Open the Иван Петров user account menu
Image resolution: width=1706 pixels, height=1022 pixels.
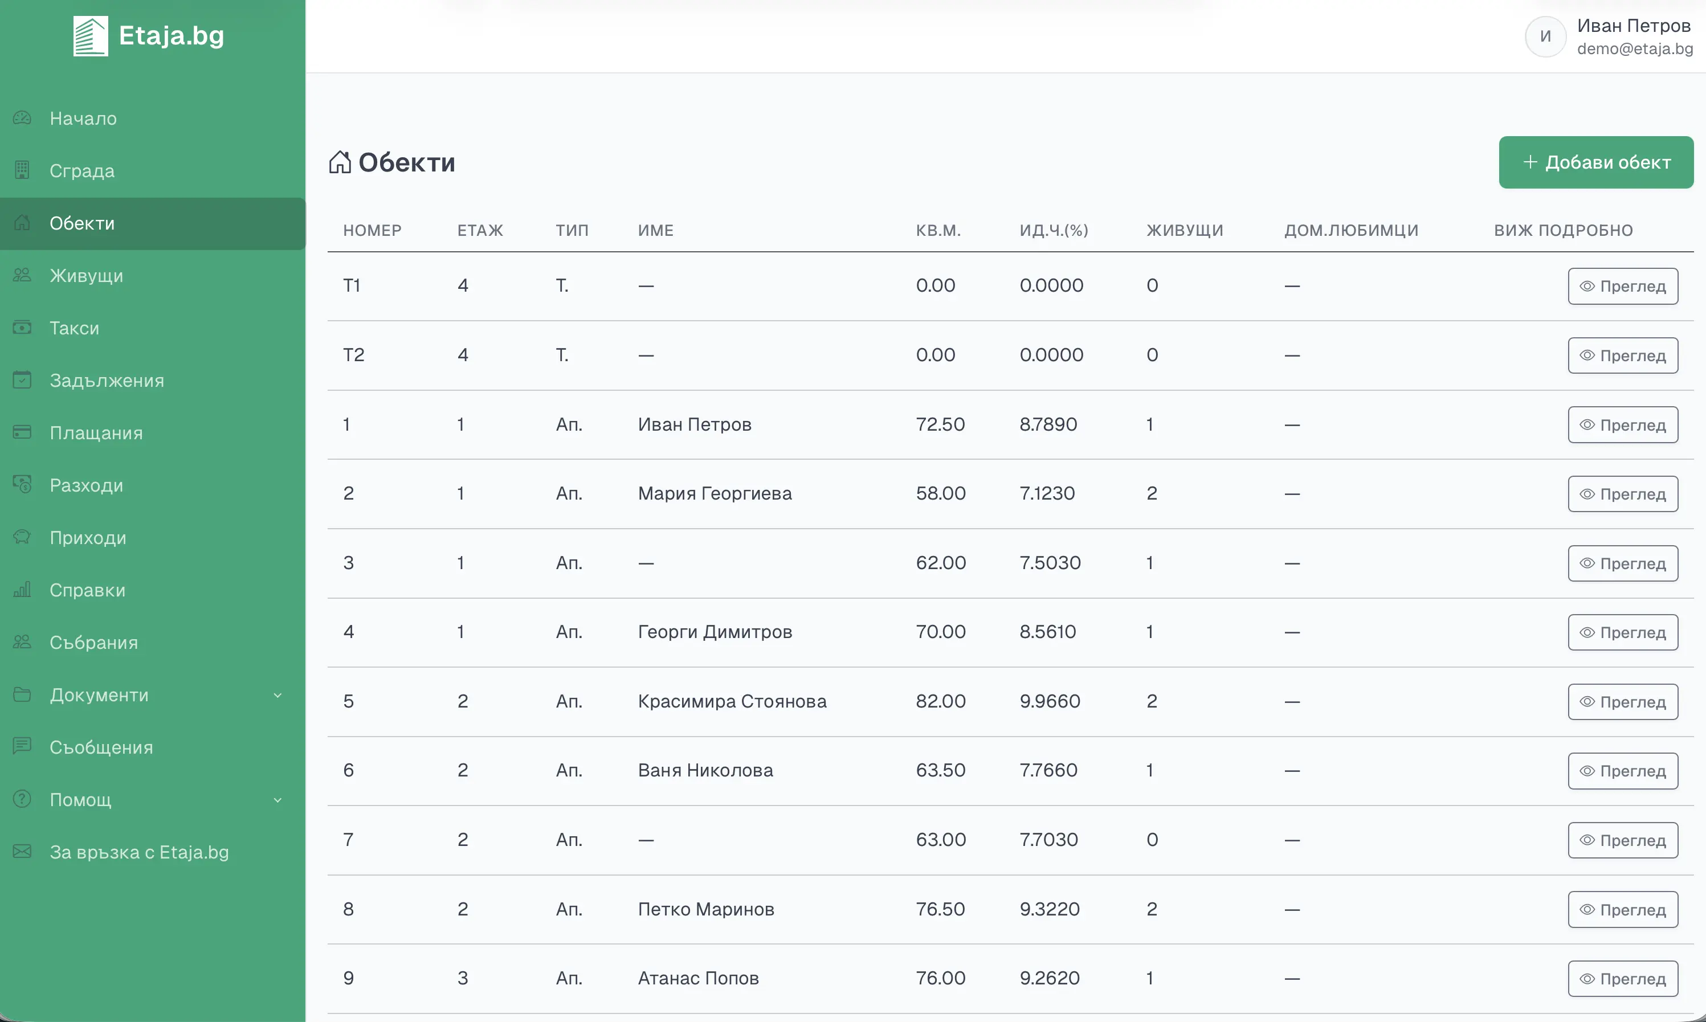1609,36
